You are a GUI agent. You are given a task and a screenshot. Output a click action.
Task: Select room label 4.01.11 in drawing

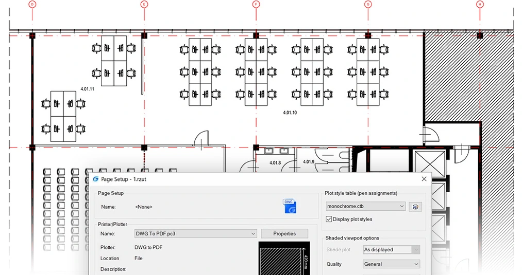click(88, 89)
